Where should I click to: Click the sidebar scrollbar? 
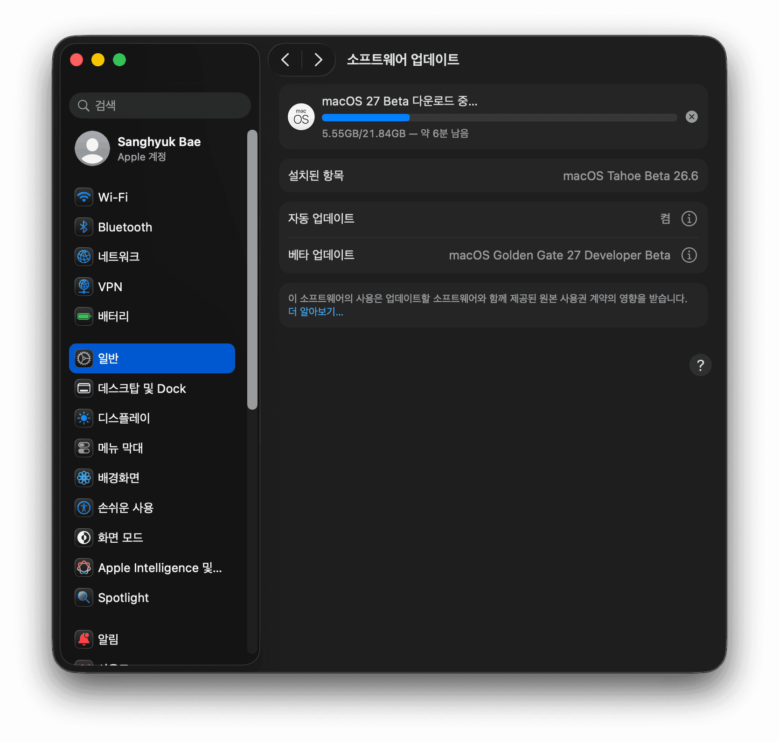coord(252,270)
